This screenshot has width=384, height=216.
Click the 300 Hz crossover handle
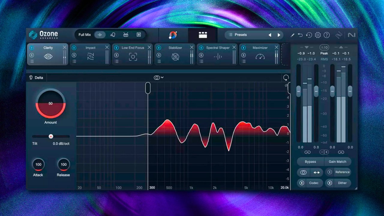point(148,88)
